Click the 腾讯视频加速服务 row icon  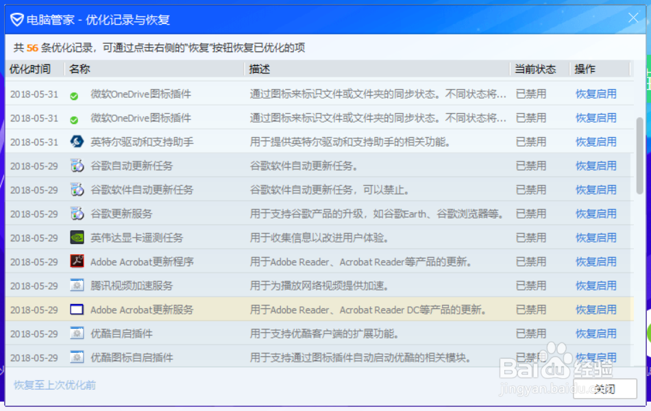click(77, 286)
